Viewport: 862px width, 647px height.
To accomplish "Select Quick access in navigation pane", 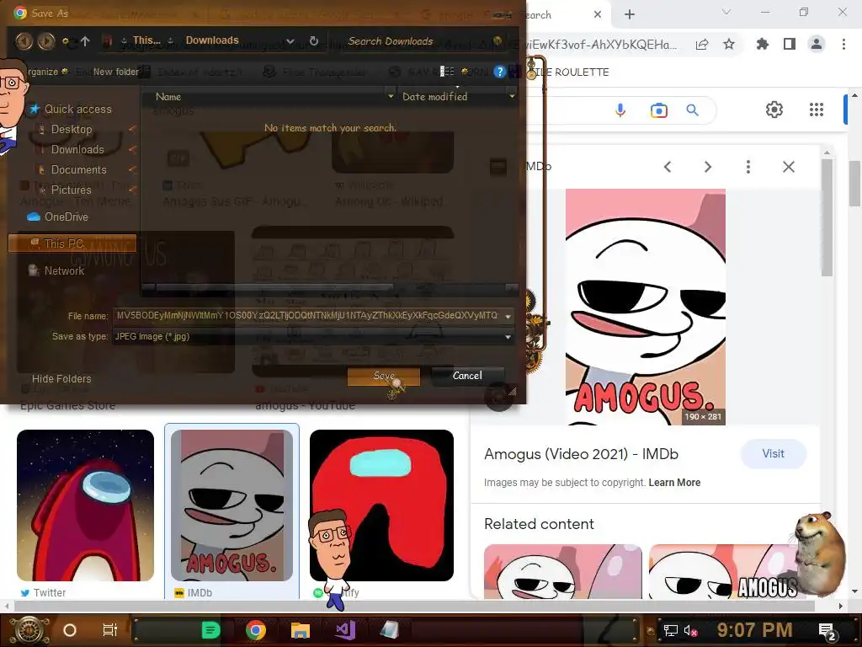I will coord(77,109).
